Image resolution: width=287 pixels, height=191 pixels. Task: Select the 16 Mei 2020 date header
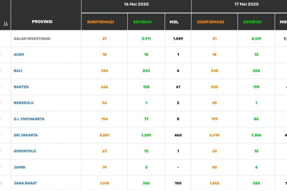pyautogui.click(x=136, y=4)
